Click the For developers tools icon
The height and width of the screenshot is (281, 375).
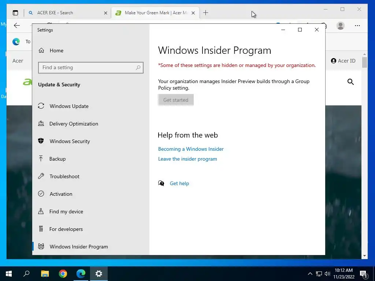(41, 229)
